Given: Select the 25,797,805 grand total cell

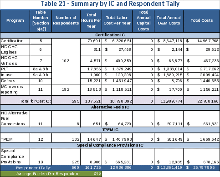Looking at the screenshot, I should click(x=202, y=168).
